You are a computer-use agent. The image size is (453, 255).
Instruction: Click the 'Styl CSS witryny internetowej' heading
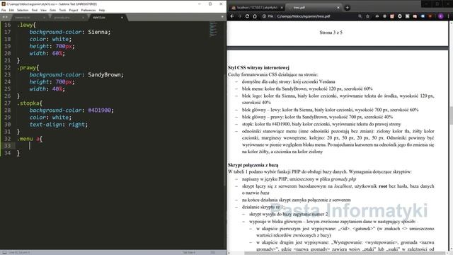258,68
